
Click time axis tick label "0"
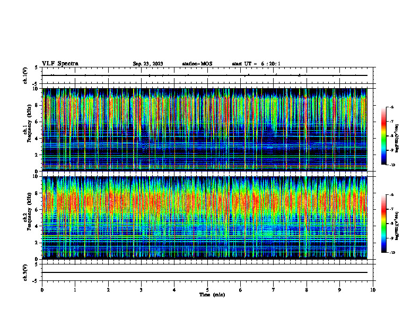(42, 290)
